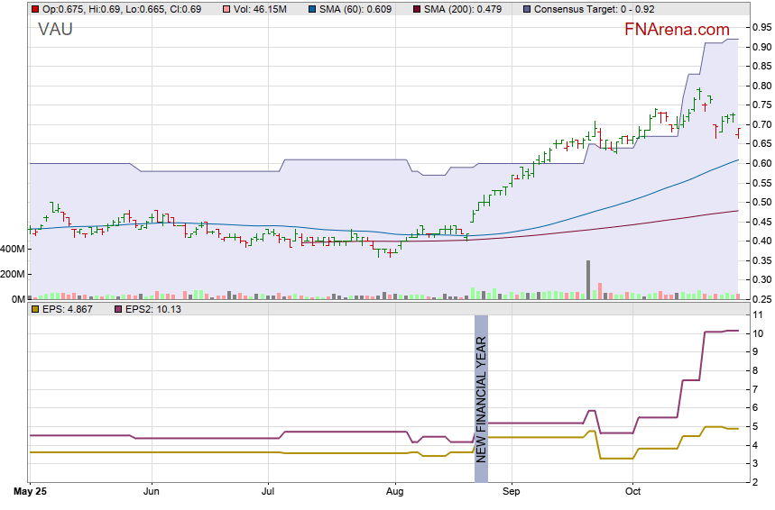Click the Sep label on the time axis

click(512, 492)
